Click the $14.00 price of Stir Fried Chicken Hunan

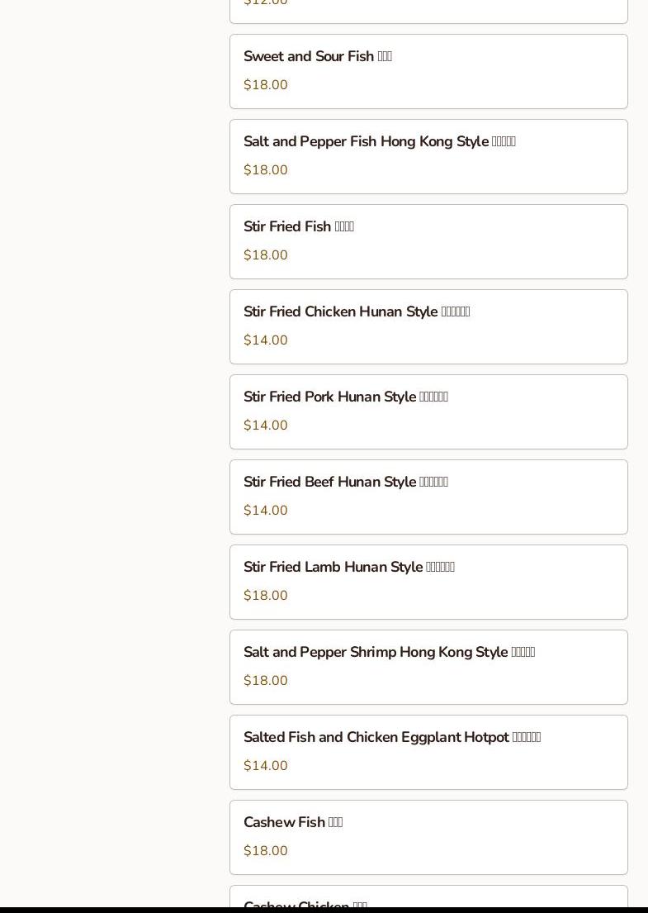click(266, 340)
